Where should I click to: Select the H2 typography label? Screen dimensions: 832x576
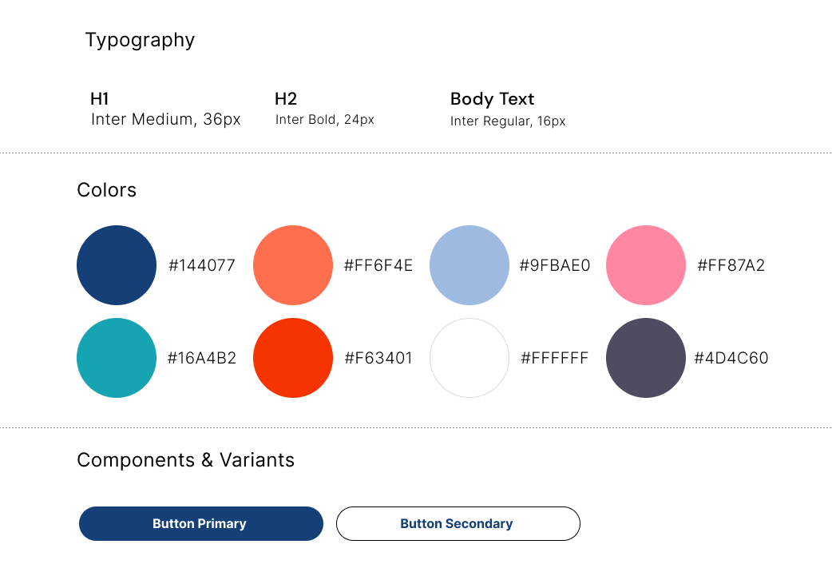point(286,99)
